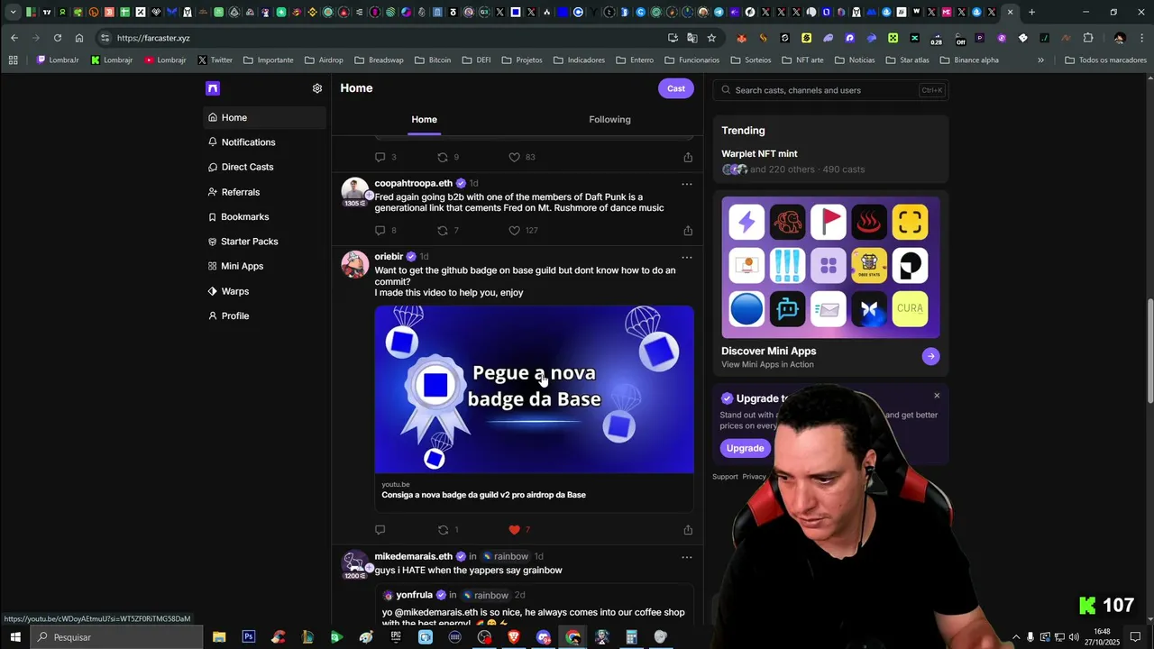This screenshot has height=649, width=1154.
Task: Open the Support footer link
Action: tap(725, 477)
